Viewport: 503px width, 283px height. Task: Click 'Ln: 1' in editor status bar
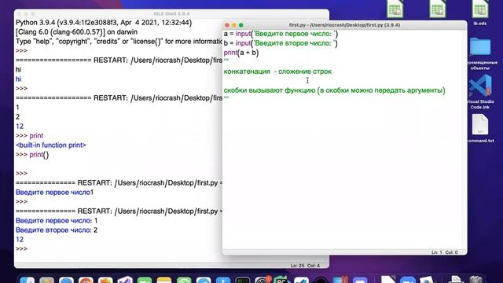(x=437, y=252)
